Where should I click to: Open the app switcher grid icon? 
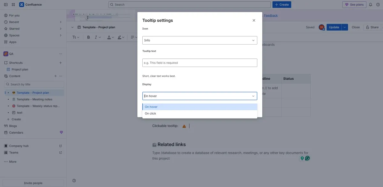(x=13, y=4)
